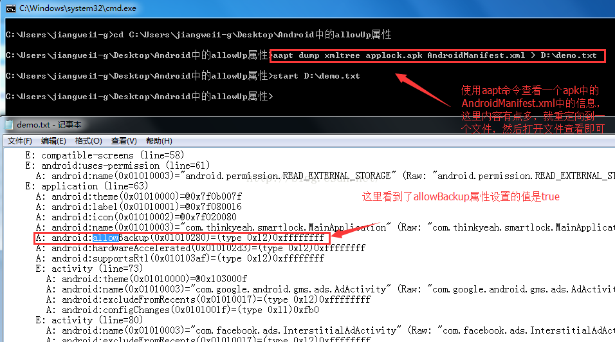Click the READ_EXTERNAL_STORAGE permission line

coord(325,176)
